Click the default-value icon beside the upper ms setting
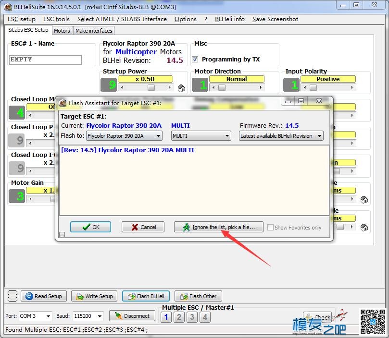389x338 pixels. [x=364, y=199]
